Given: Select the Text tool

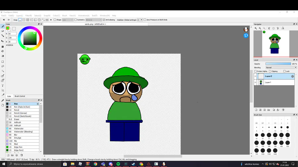Looking at the screenshot, I should (3, 86).
